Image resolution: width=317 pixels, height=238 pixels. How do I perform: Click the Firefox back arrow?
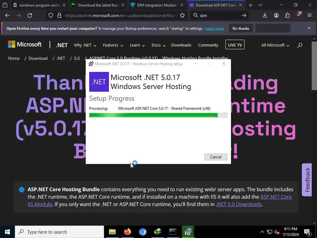click(x=7, y=15)
